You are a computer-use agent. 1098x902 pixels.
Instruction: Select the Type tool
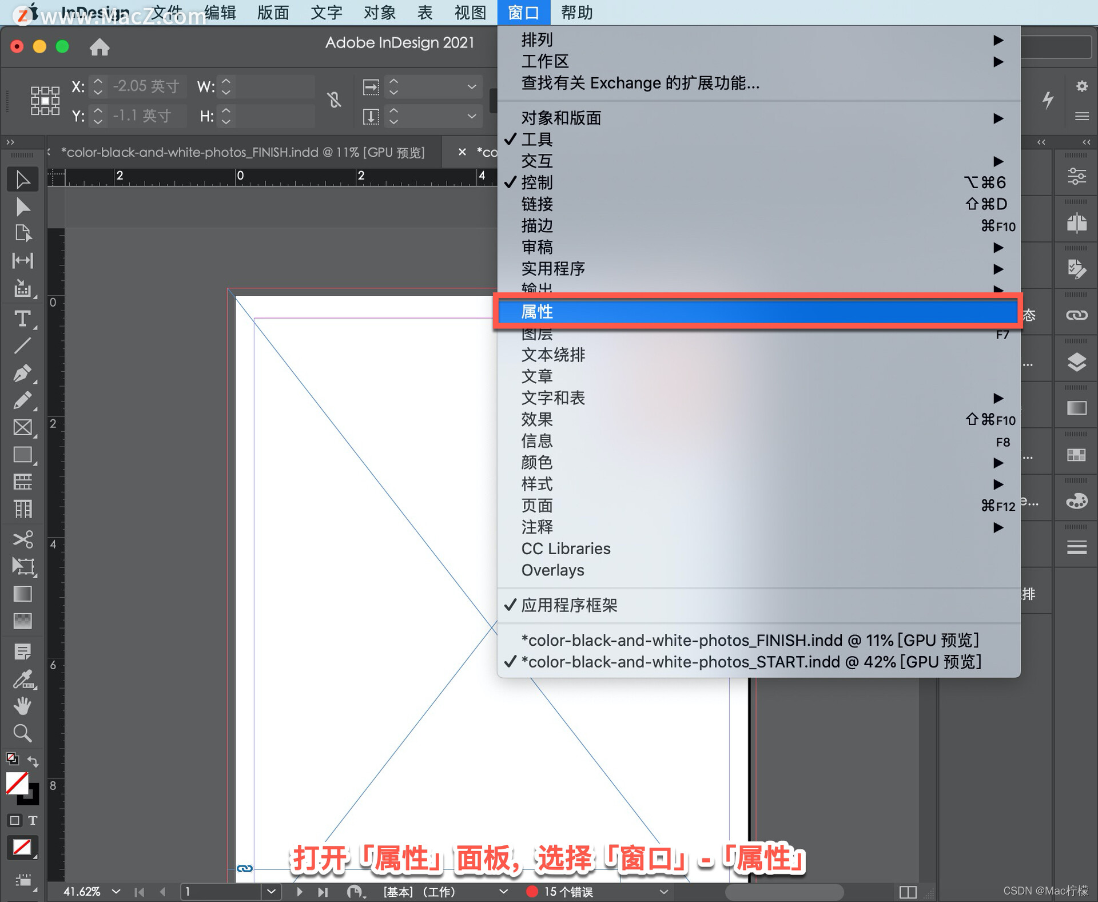pos(23,319)
